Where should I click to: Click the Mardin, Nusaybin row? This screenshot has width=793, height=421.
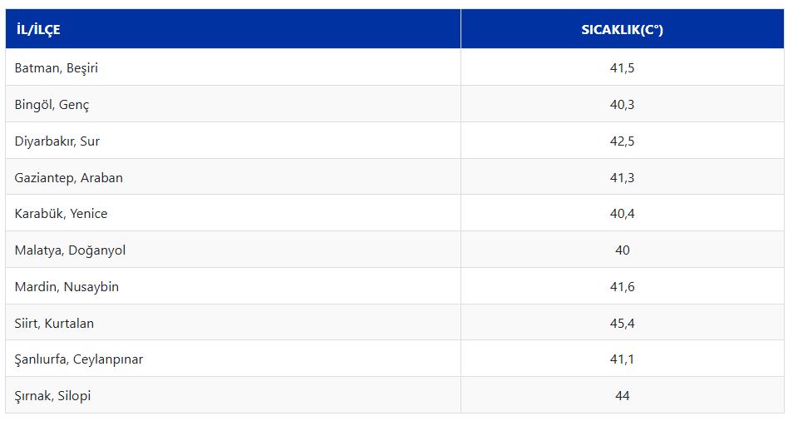(x=66, y=287)
